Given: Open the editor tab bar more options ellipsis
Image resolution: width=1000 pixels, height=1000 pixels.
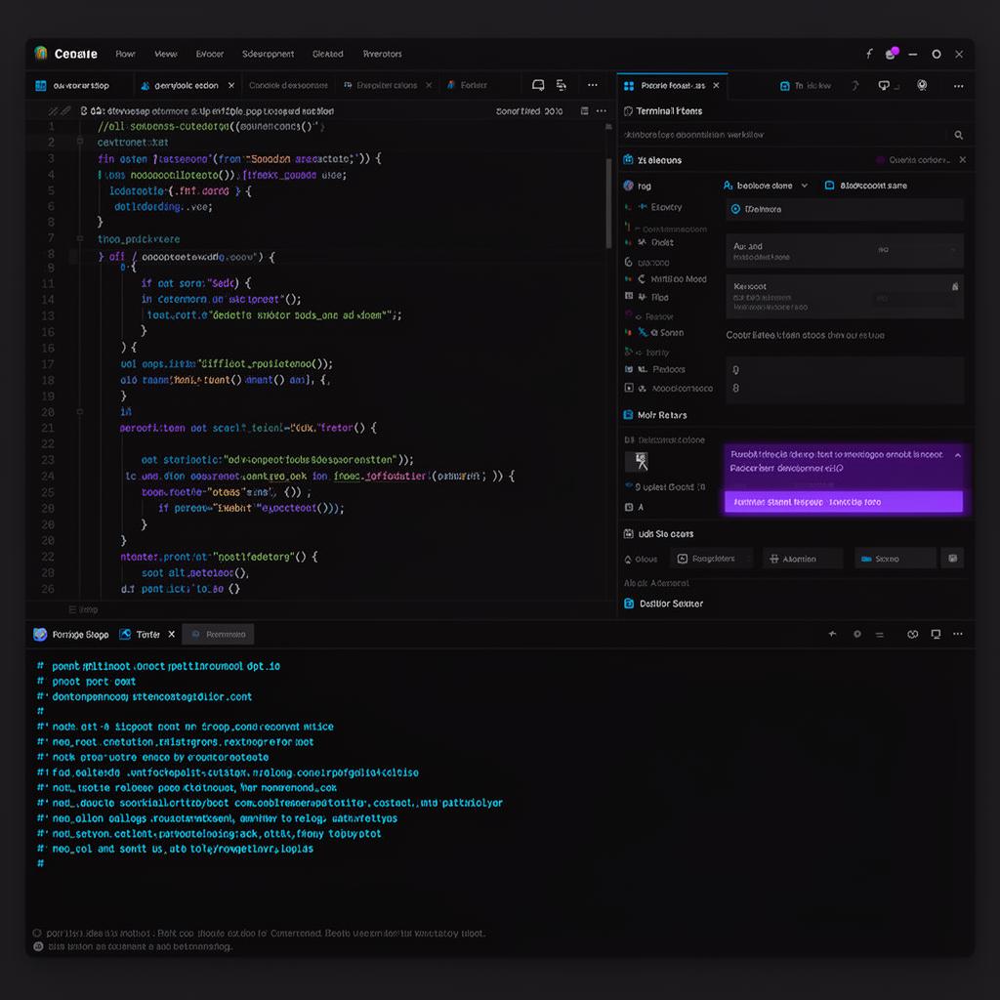Looking at the screenshot, I should [x=593, y=86].
